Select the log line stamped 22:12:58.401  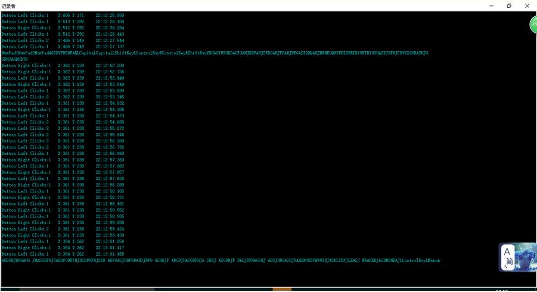pos(63,204)
